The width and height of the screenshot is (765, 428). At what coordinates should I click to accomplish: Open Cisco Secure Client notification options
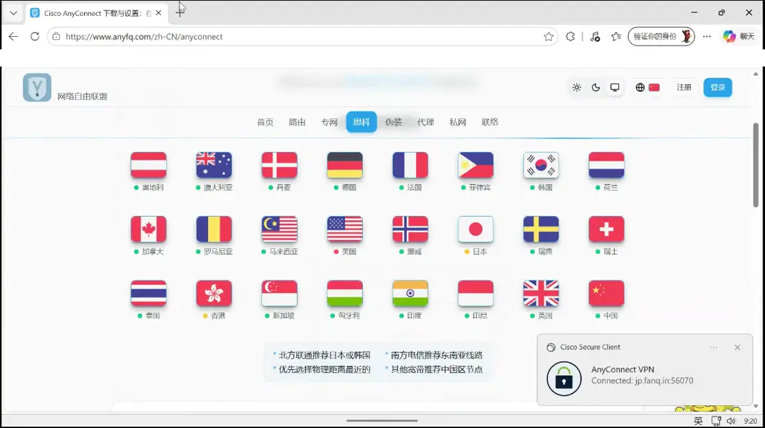tap(714, 347)
